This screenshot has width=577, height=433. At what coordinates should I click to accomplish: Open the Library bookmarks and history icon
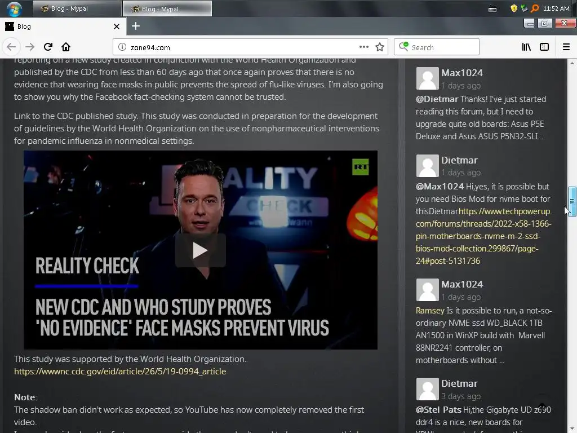[527, 47]
